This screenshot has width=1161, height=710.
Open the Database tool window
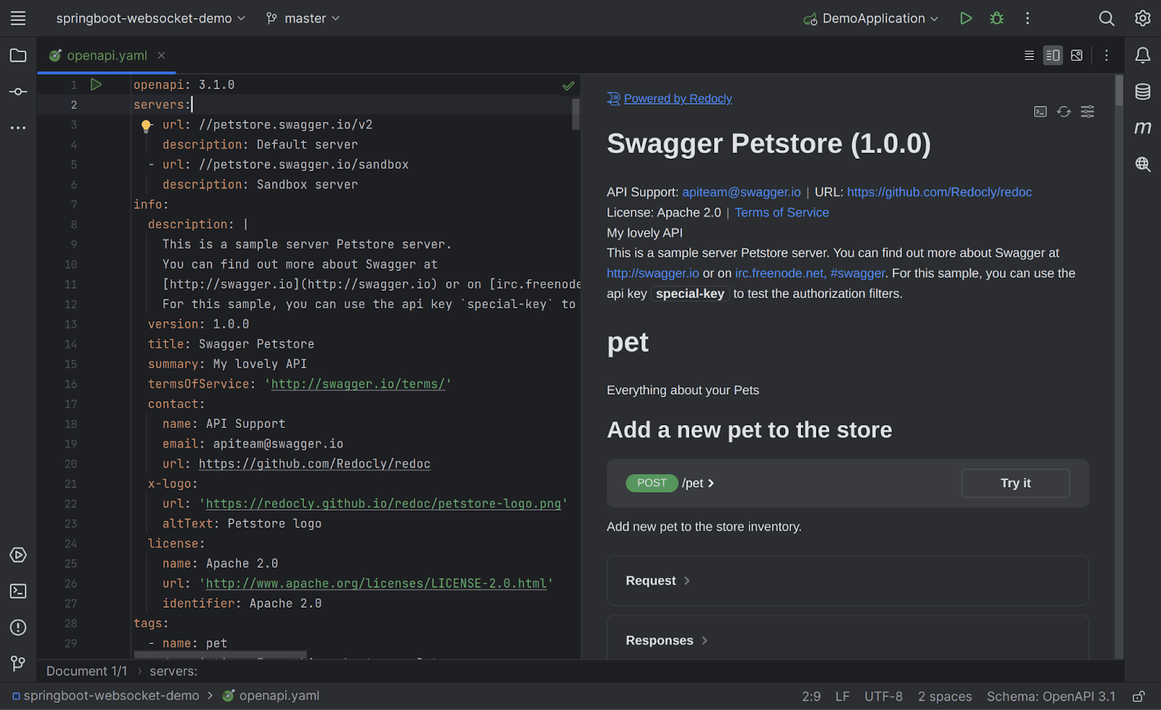pos(1142,91)
